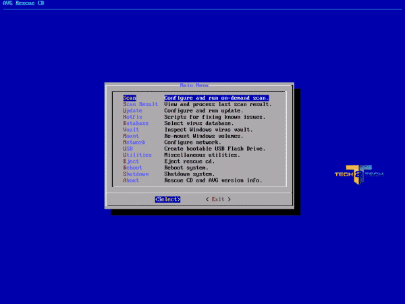Click 'Select virus database.' description
405x304 pixels.
199,124
